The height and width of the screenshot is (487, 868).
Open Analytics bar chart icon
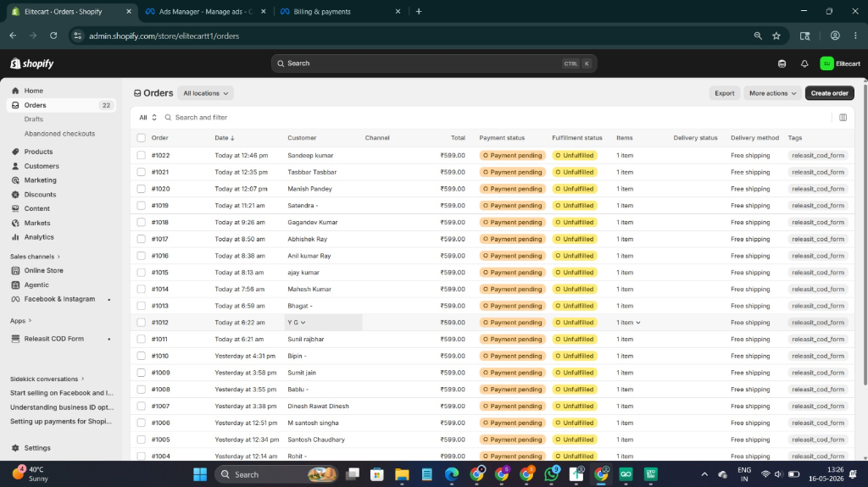[x=15, y=237]
